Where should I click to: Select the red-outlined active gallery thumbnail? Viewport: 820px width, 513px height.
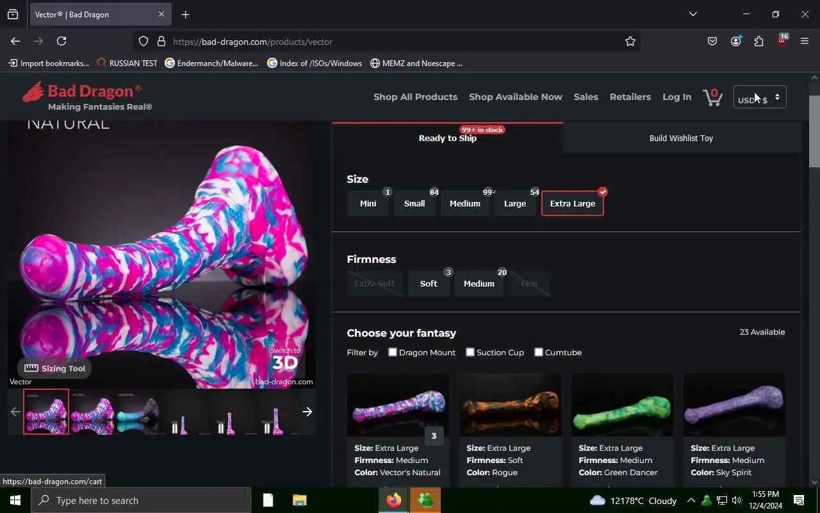tap(46, 412)
